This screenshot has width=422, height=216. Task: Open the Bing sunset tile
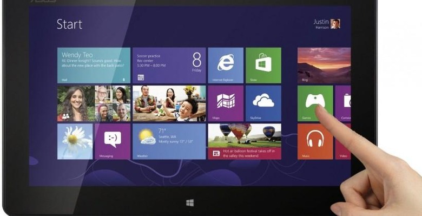click(x=324, y=66)
